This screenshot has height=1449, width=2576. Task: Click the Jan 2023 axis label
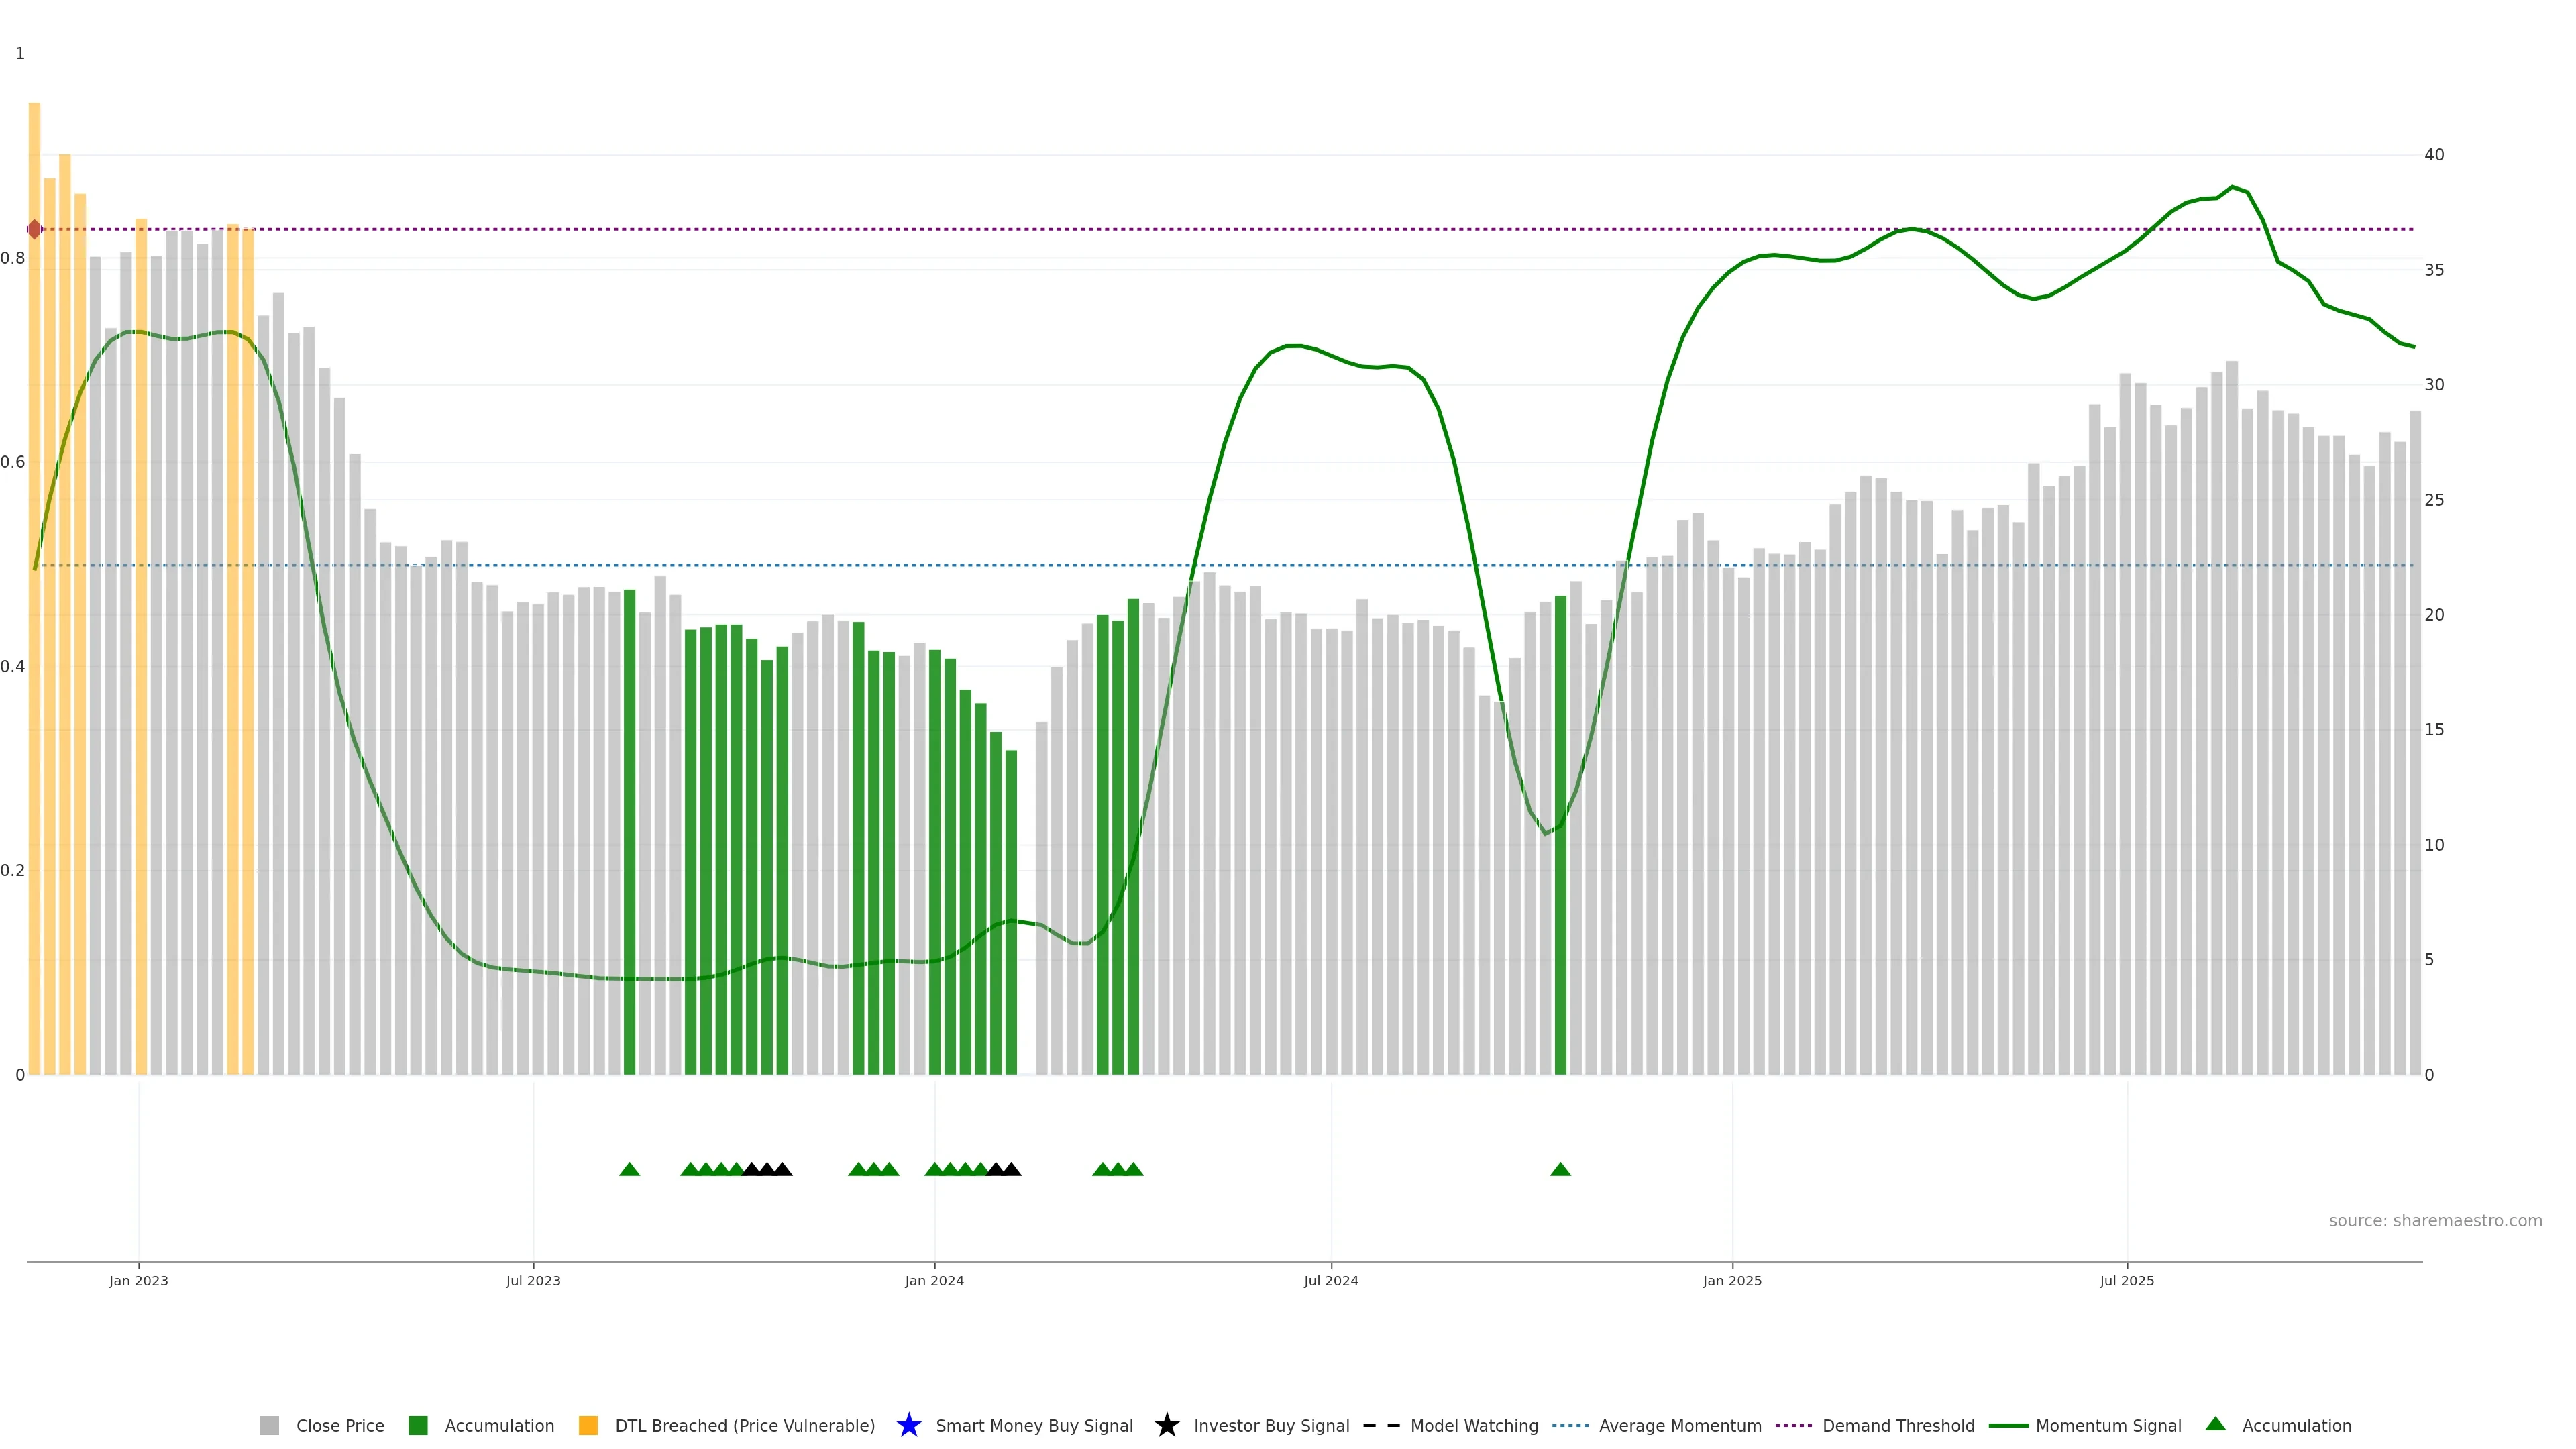(x=138, y=1280)
